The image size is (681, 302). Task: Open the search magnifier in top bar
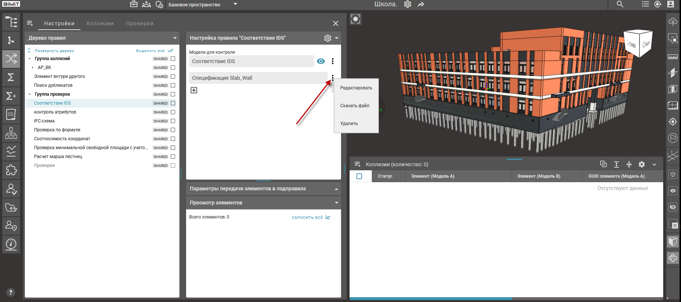tap(620, 4)
